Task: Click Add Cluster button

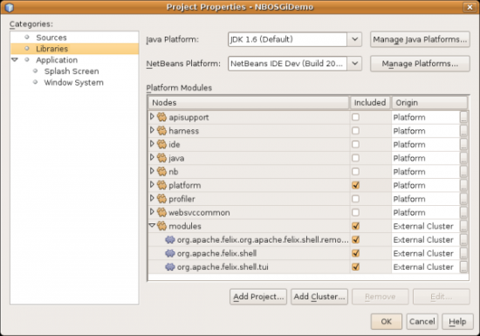Action: [x=319, y=297]
